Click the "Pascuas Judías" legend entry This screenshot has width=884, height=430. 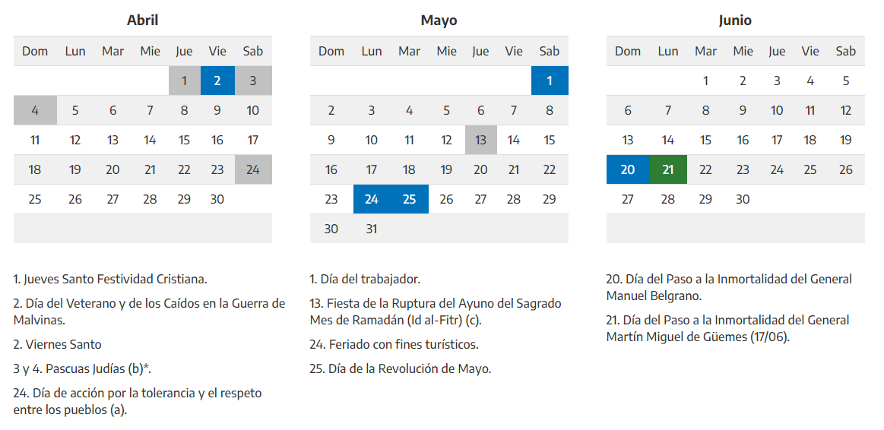pyautogui.click(x=83, y=368)
